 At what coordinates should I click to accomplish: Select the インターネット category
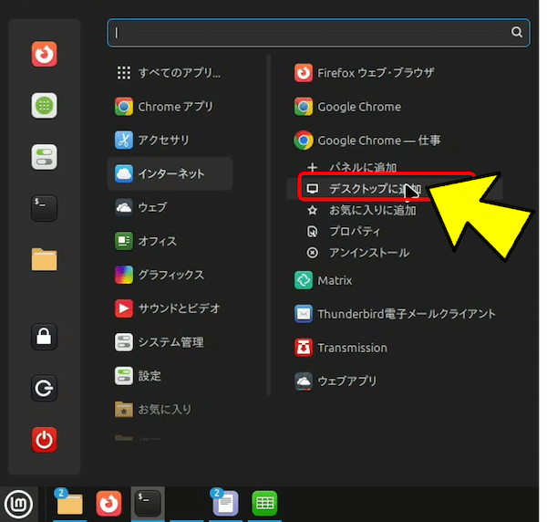tap(170, 173)
